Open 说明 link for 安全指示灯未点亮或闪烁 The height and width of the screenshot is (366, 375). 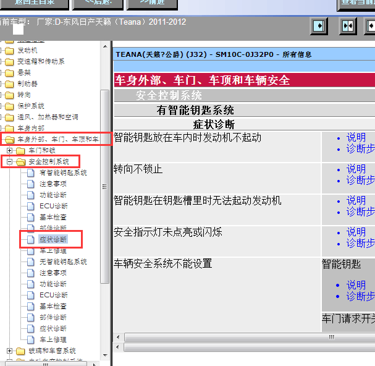[356, 232]
